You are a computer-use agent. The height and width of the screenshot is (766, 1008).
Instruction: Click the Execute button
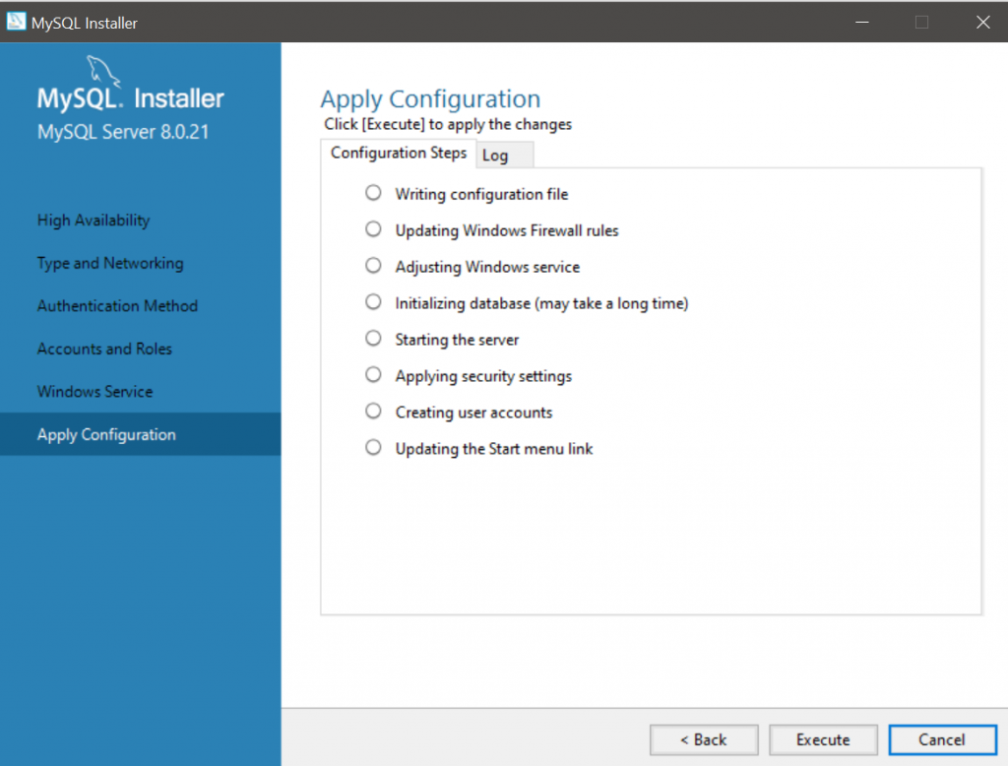tap(823, 739)
